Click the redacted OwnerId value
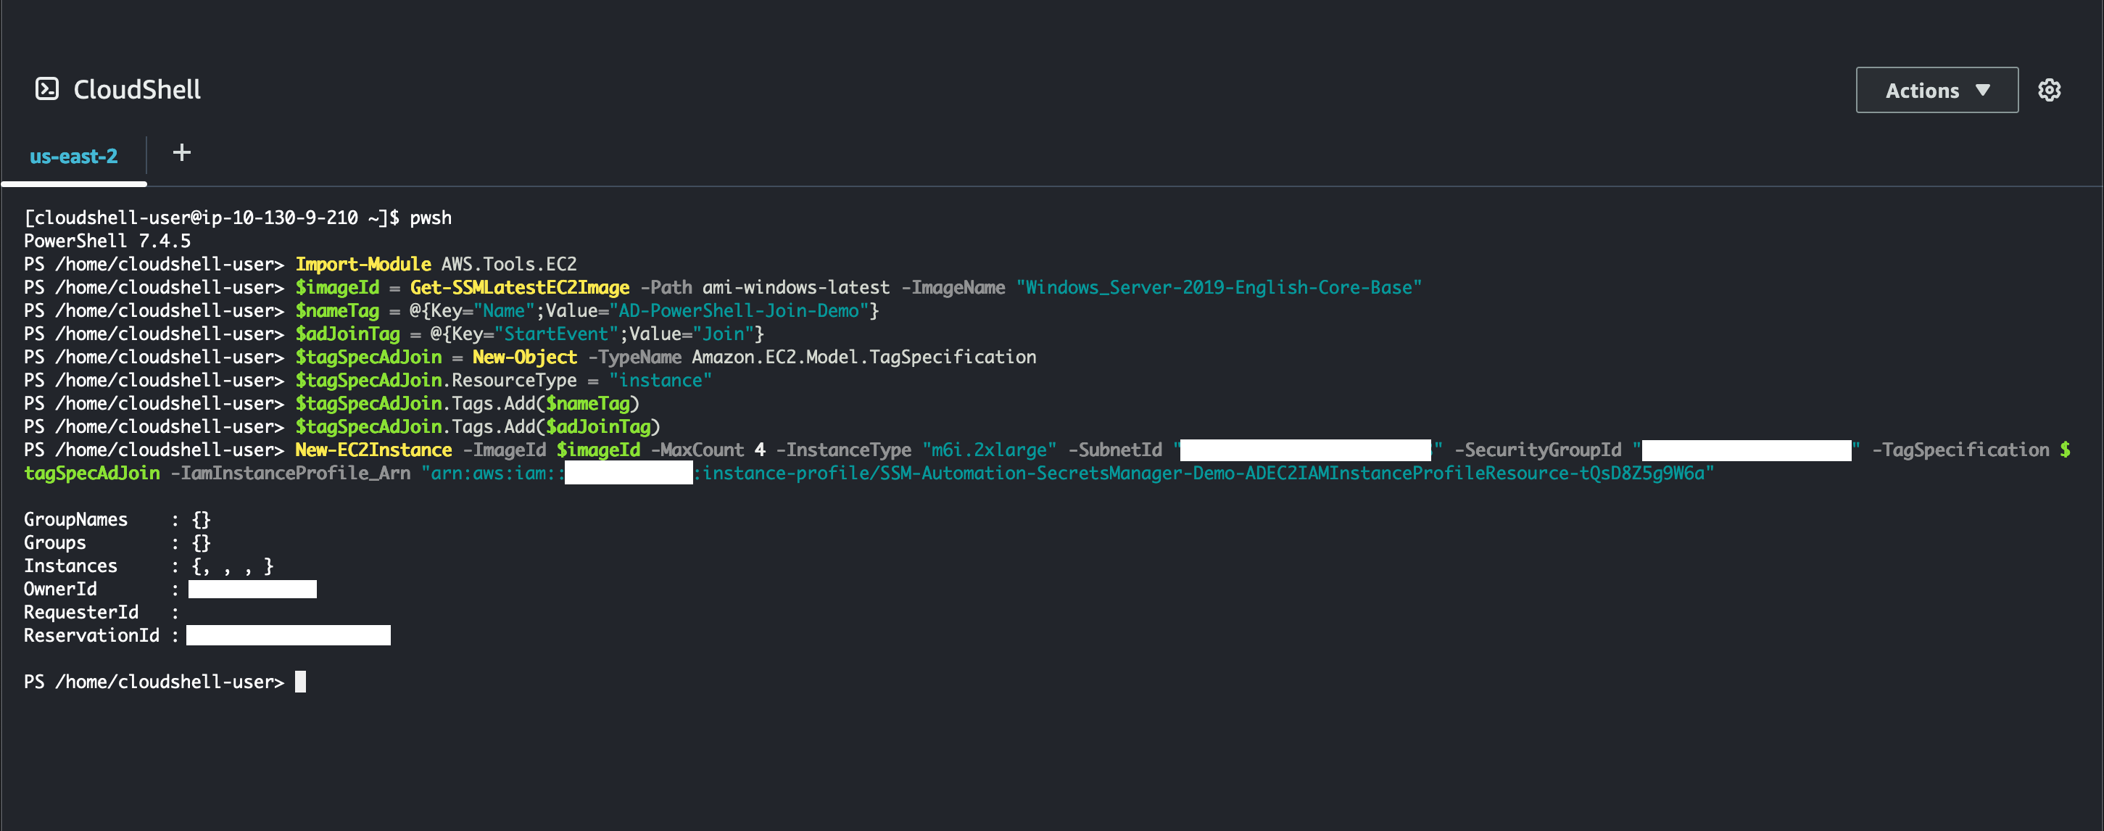The height and width of the screenshot is (831, 2104). 252,589
